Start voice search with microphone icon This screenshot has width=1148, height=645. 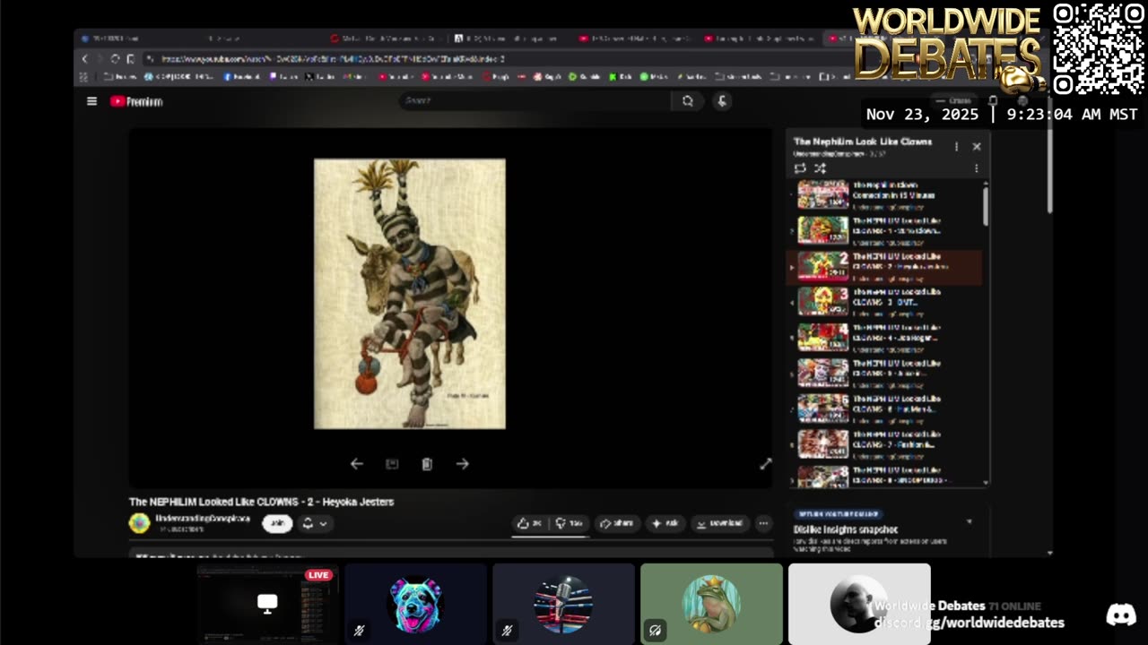coord(722,101)
